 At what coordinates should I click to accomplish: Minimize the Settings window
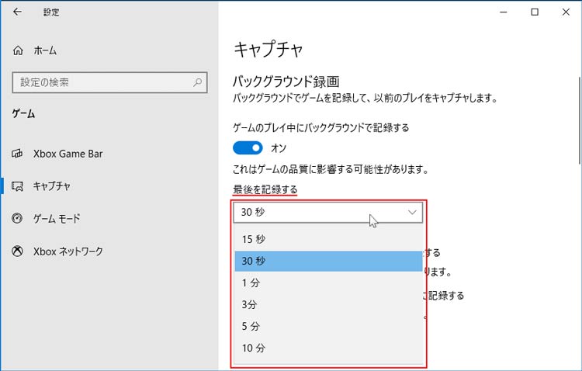click(x=504, y=12)
